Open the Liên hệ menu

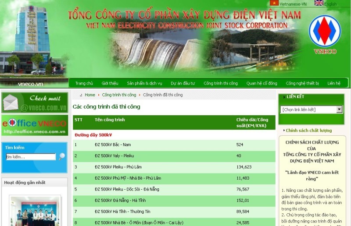click(x=334, y=83)
